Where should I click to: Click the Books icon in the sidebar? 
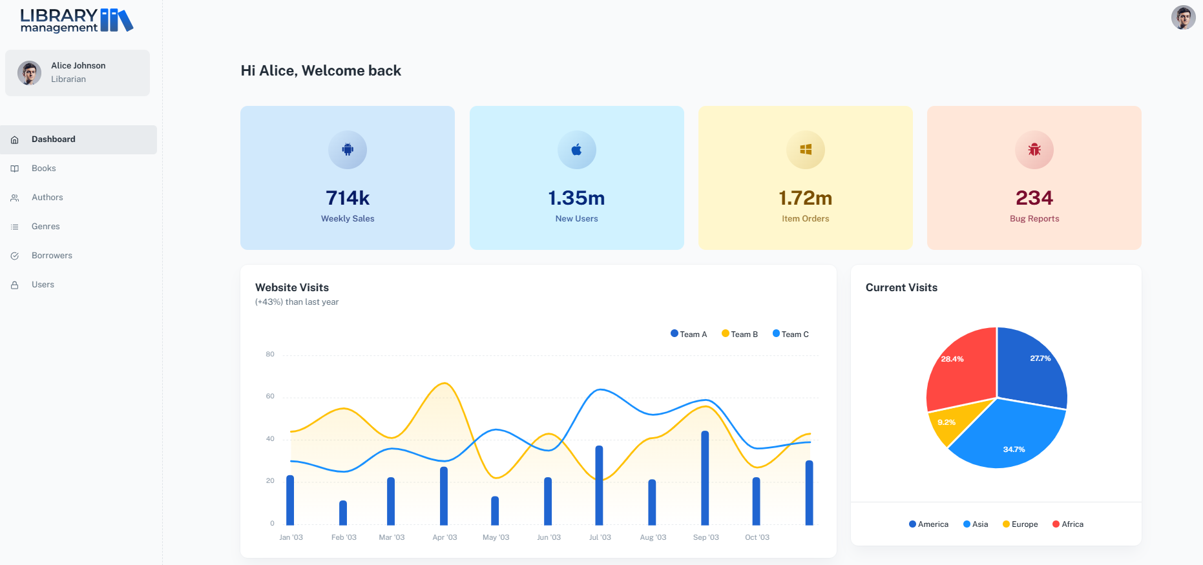pyautogui.click(x=15, y=169)
